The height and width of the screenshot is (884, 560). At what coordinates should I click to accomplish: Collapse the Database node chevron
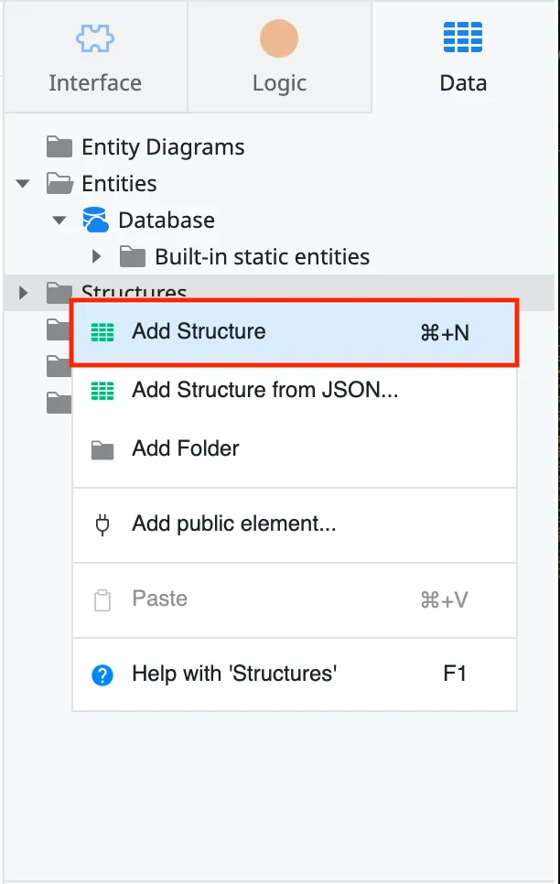tap(59, 220)
